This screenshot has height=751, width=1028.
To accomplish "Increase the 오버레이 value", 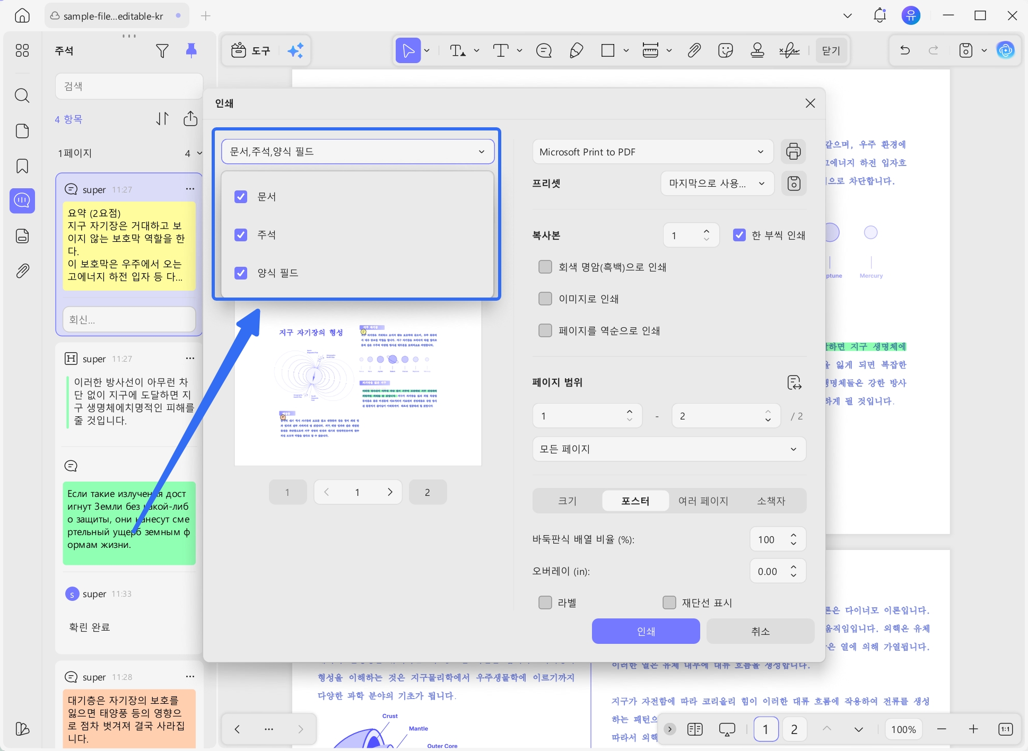I will pyautogui.click(x=794, y=567).
